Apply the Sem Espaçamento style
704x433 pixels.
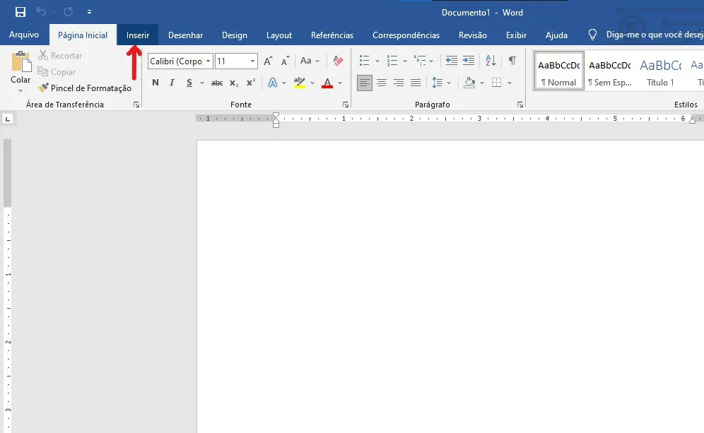coord(610,71)
